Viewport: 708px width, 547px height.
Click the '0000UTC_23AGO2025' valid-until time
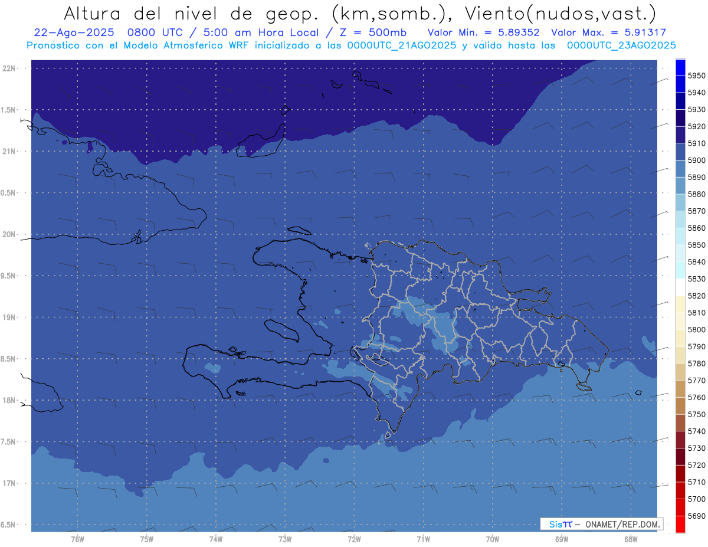[621, 45]
